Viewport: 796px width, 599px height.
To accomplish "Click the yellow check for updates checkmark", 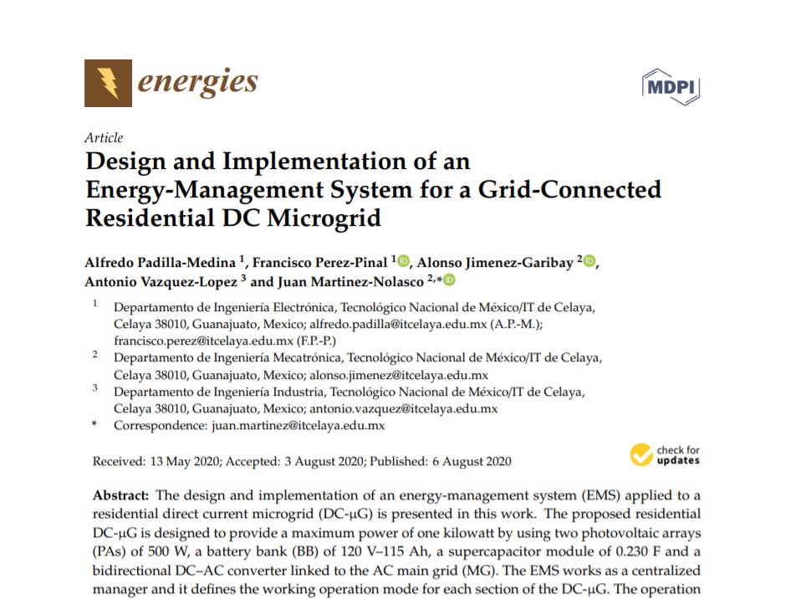I will (x=641, y=454).
